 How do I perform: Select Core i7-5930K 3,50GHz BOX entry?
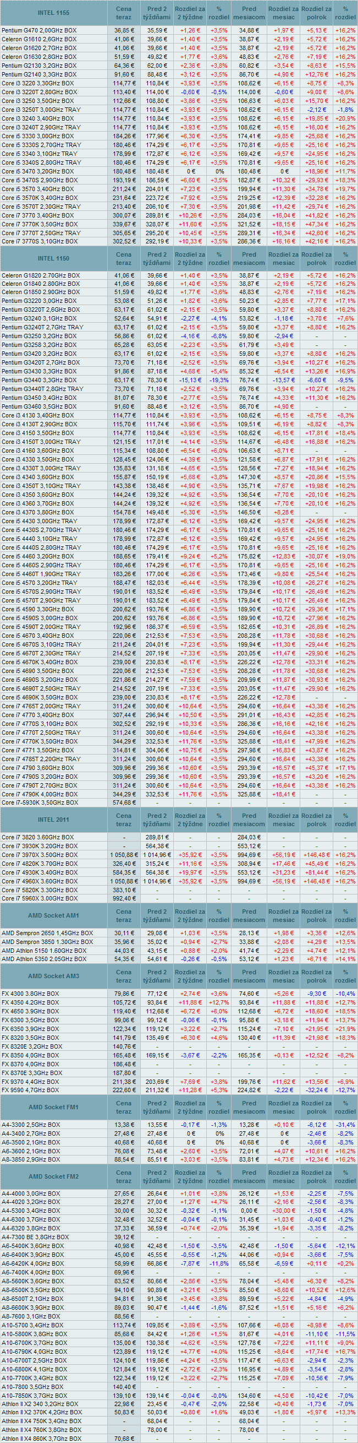point(40,802)
